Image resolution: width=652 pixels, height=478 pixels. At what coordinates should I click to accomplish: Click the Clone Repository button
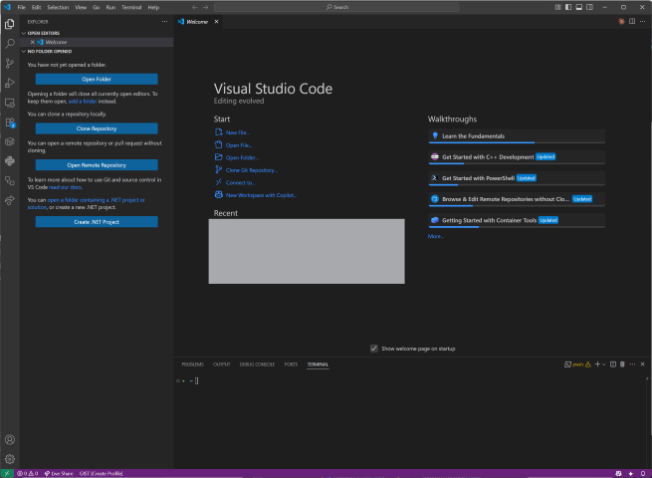pyautogui.click(x=97, y=128)
